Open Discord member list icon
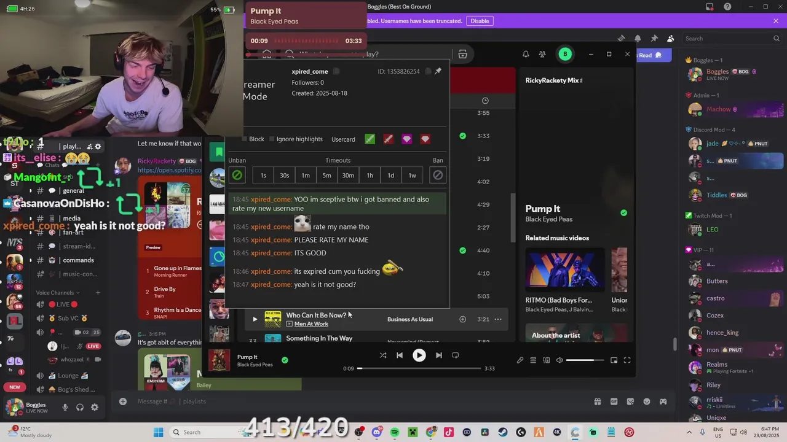The image size is (787, 442). coord(670,39)
